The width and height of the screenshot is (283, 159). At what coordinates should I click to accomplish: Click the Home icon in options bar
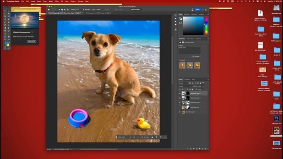point(49,10)
